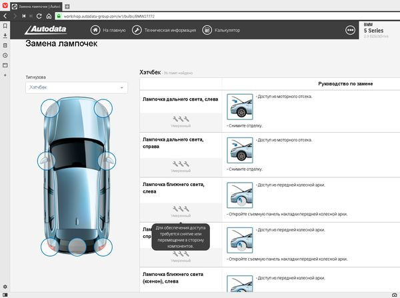Viewport: 400px width, 298px height.
Task: Click the three-dots more options button
Action: [x=351, y=30]
